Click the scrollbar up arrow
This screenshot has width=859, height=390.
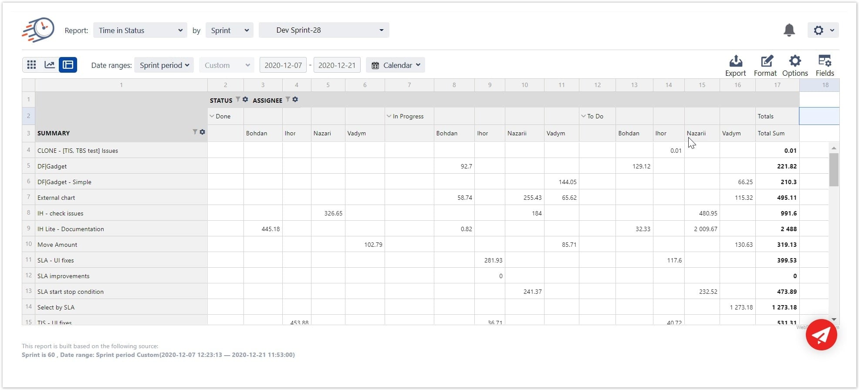tap(834, 148)
